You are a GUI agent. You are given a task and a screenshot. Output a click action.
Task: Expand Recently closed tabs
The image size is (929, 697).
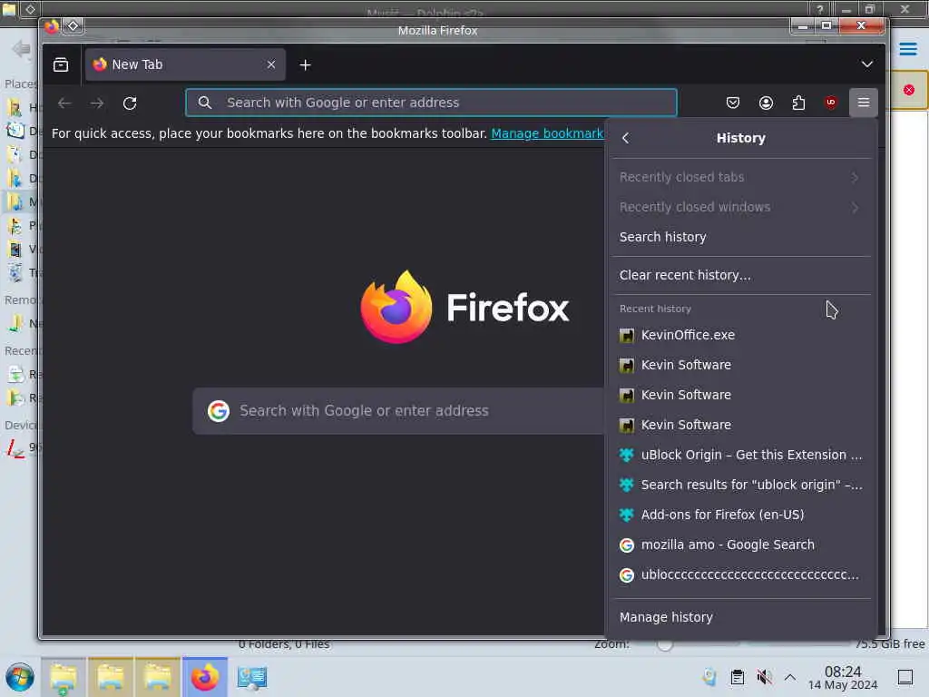pyautogui.click(x=740, y=177)
